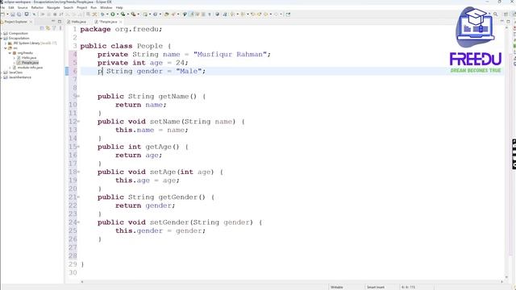Click the editor horizontal scrollbar
Screen dimensions: 516x290
(292, 281)
